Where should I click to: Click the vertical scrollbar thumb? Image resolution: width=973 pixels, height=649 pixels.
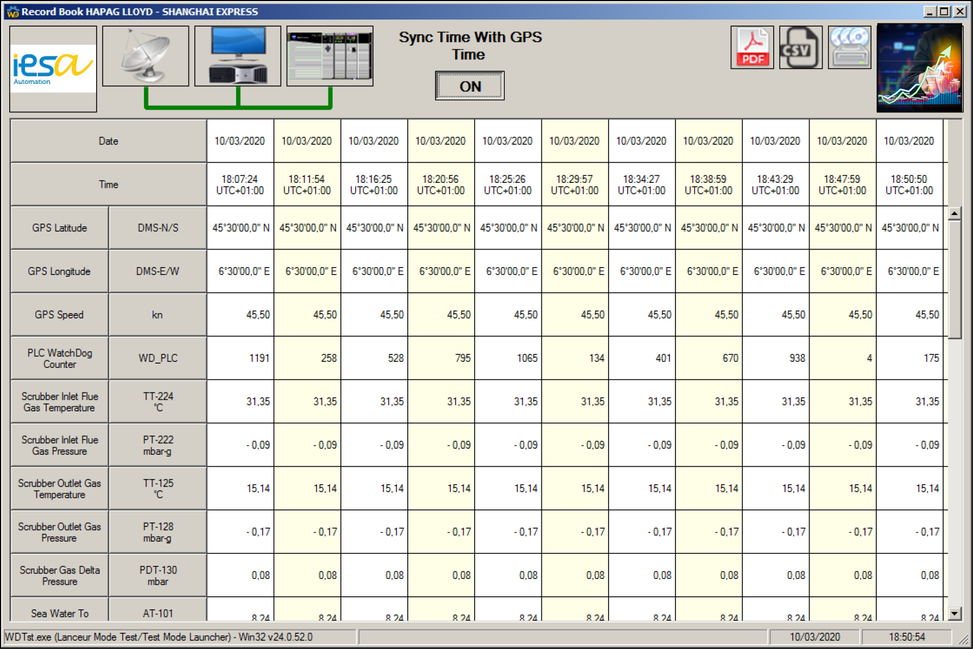954,279
